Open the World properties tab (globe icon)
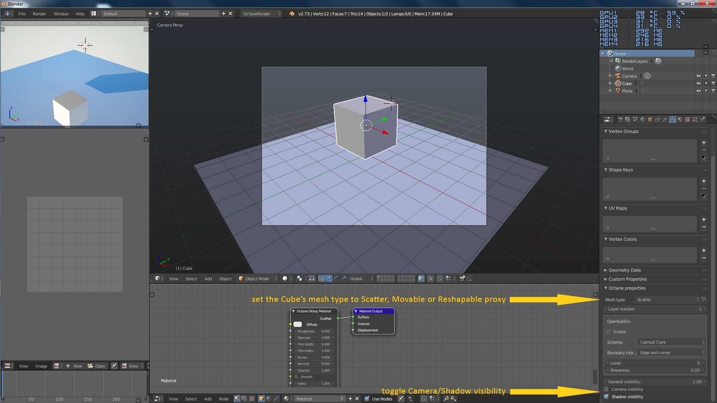This screenshot has width=717, height=403. pos(643,119)
